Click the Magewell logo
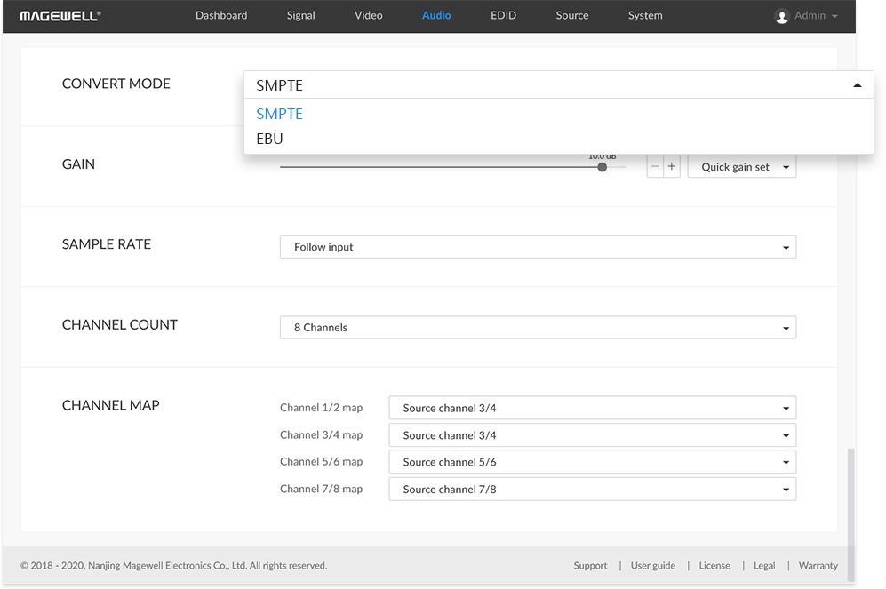This screenshot has height=589, width=886. click(x=60, y=16)
